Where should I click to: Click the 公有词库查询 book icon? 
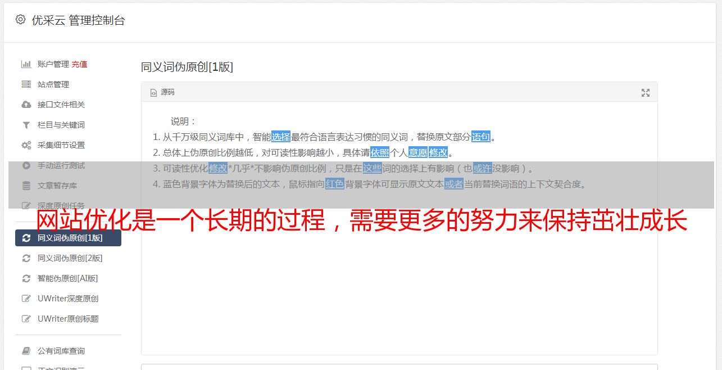point(26,351)
